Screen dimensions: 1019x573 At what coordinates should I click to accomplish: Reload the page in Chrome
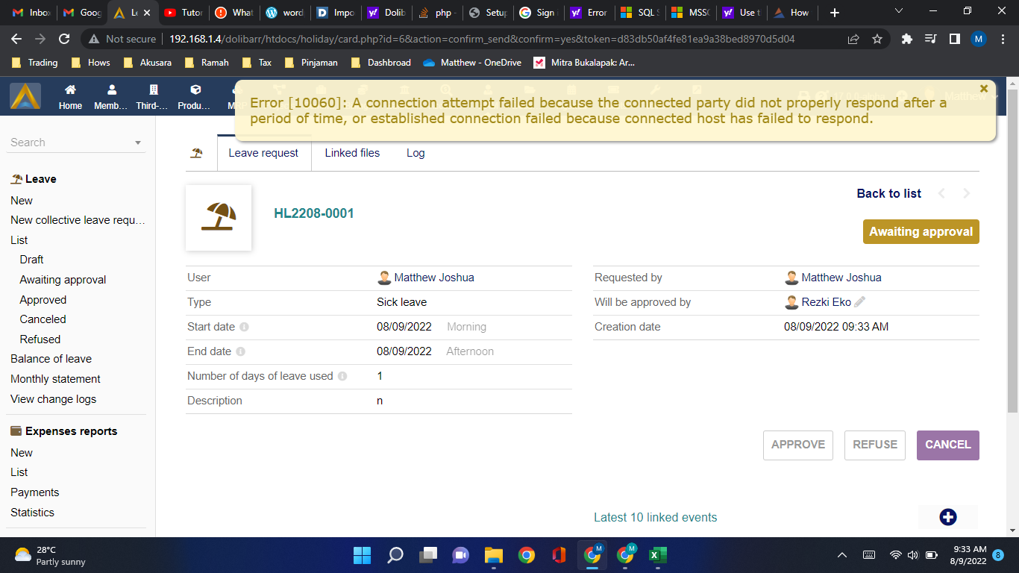(x=64, y=39)
